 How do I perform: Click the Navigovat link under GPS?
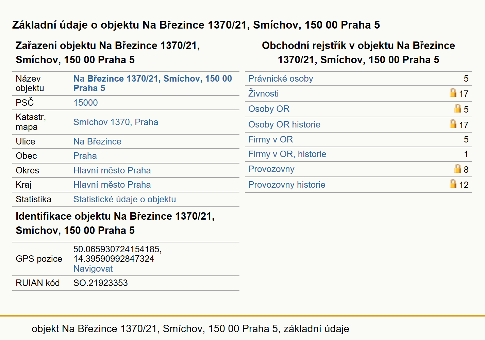click(x=93, y=269)
